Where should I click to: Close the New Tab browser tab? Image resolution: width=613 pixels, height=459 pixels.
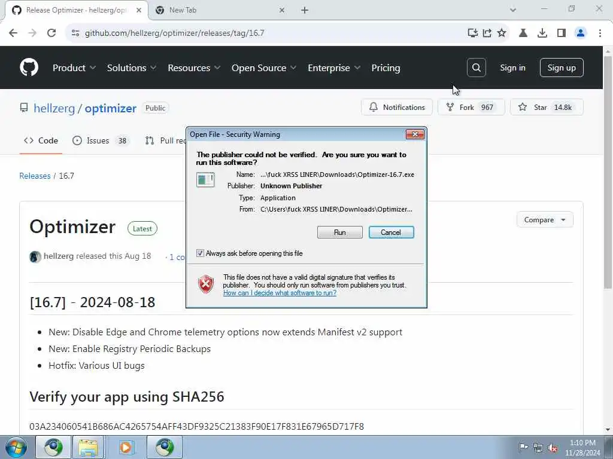[x=282, y=10]
